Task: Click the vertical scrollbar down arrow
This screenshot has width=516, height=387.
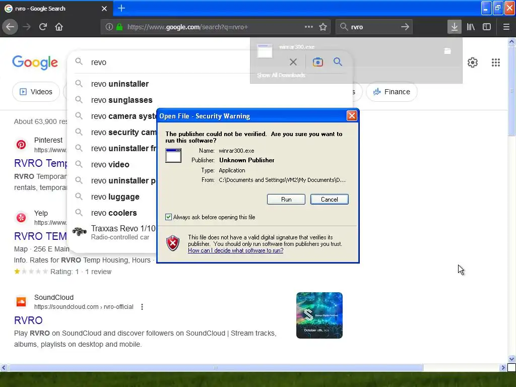Action: 511,359
